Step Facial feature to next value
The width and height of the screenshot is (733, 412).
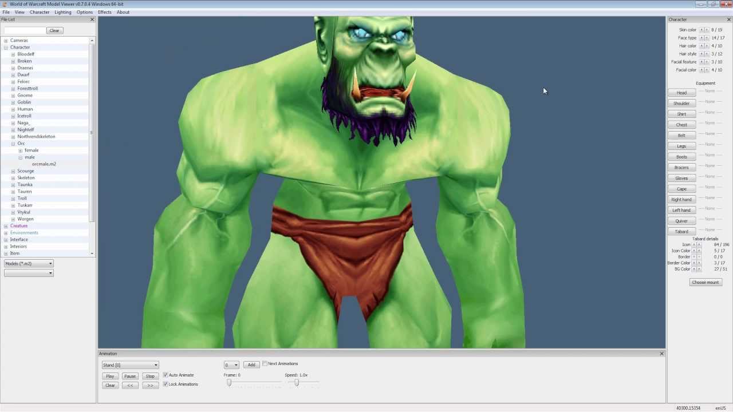[x=707, y=62]
